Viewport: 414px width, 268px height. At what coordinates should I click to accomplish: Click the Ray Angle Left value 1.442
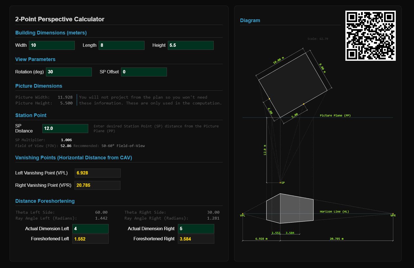pyautogui.click(x=101, y=218)
